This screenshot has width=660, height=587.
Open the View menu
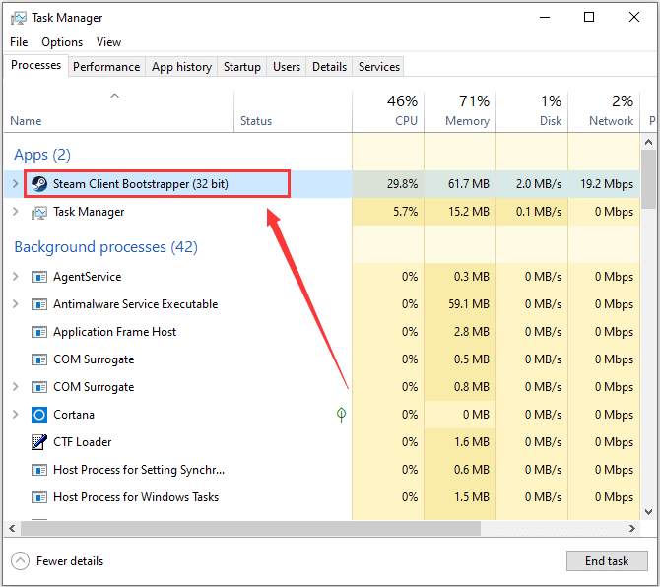click(108, 42)
